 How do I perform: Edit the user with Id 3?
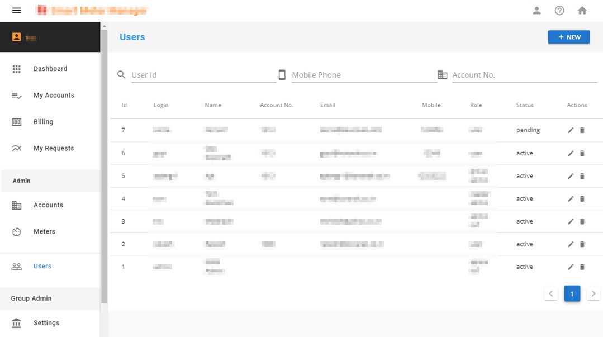571,221
